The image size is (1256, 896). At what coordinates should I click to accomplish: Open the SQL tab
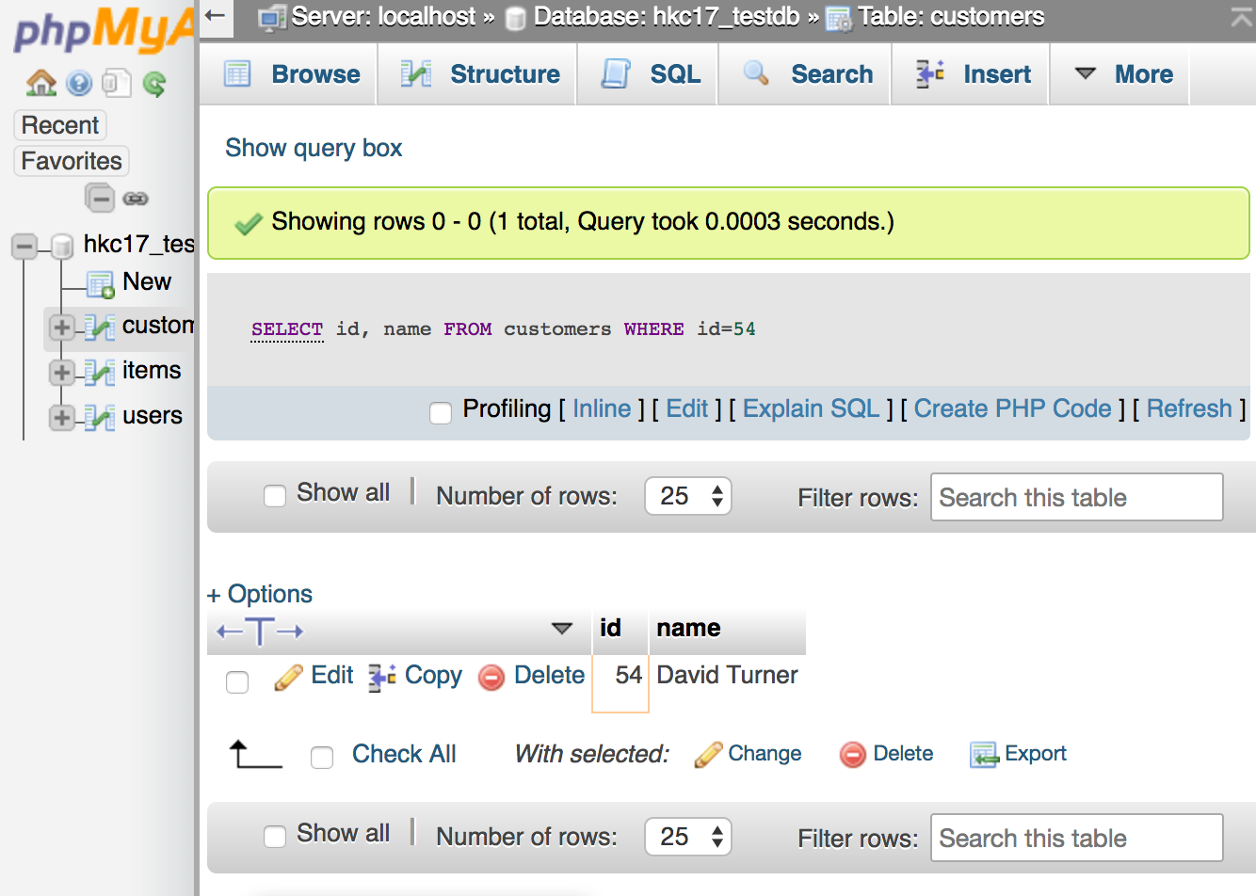(x=648, y=74)
